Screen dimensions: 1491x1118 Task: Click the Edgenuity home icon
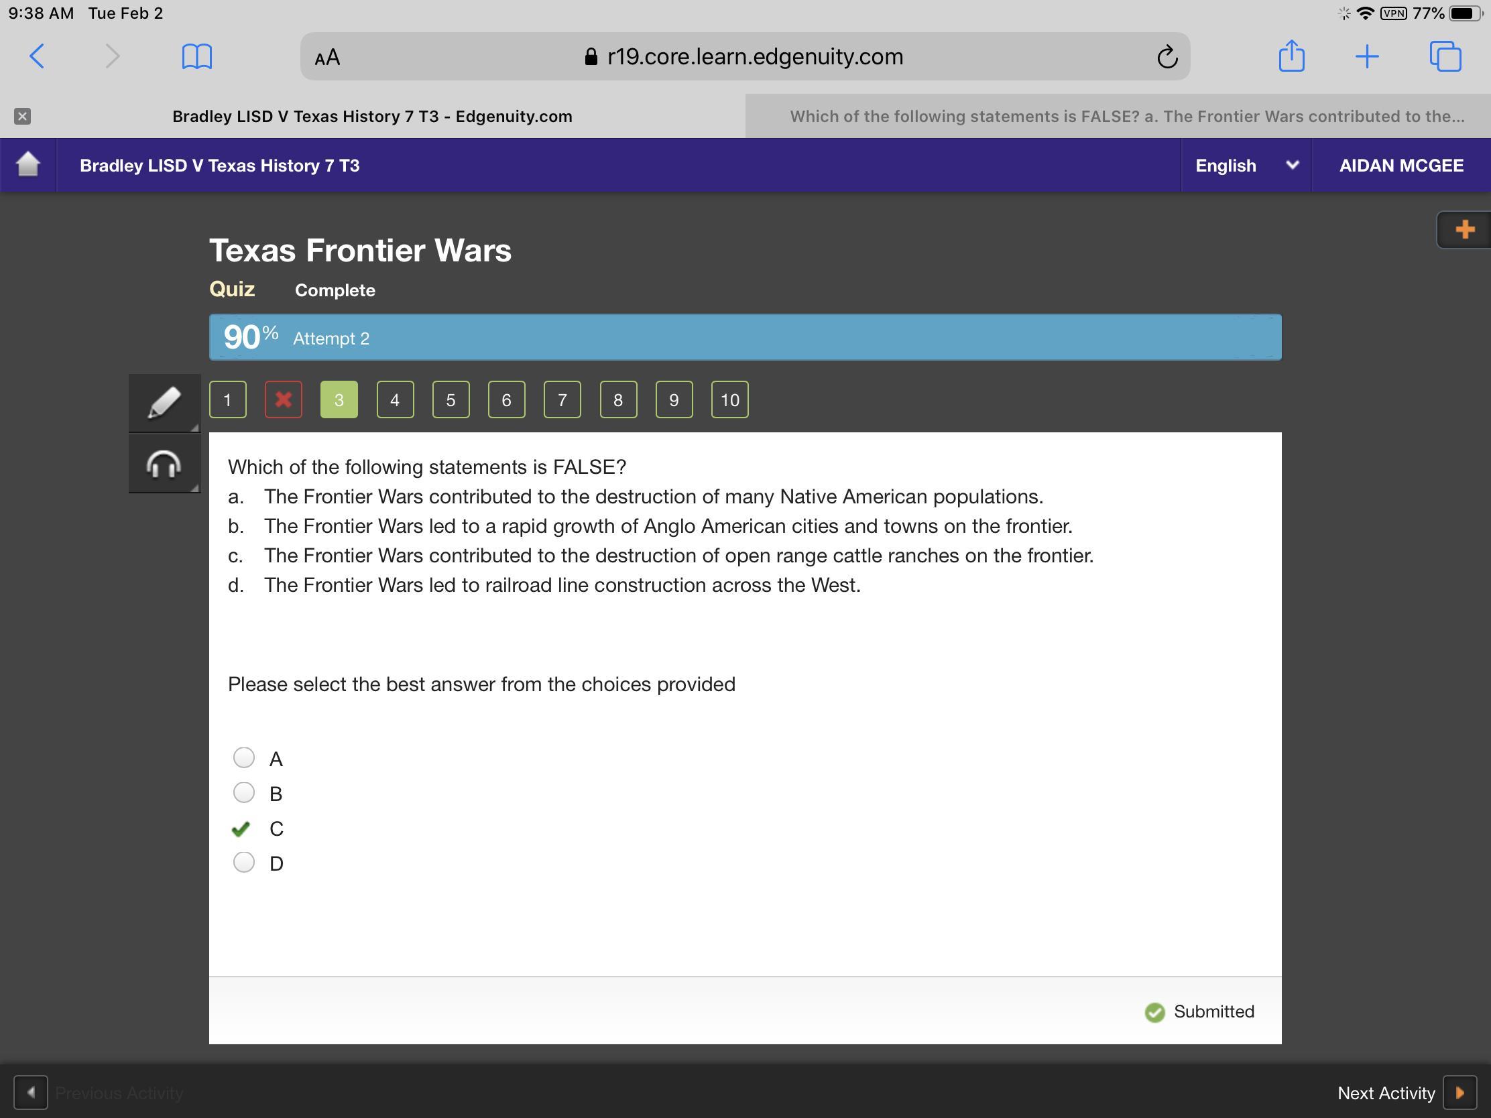click(x=27, y=164)
